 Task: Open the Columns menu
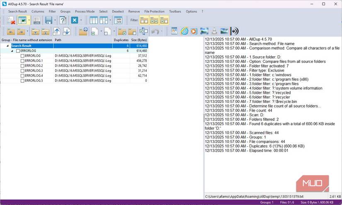(x=38, y=12)
